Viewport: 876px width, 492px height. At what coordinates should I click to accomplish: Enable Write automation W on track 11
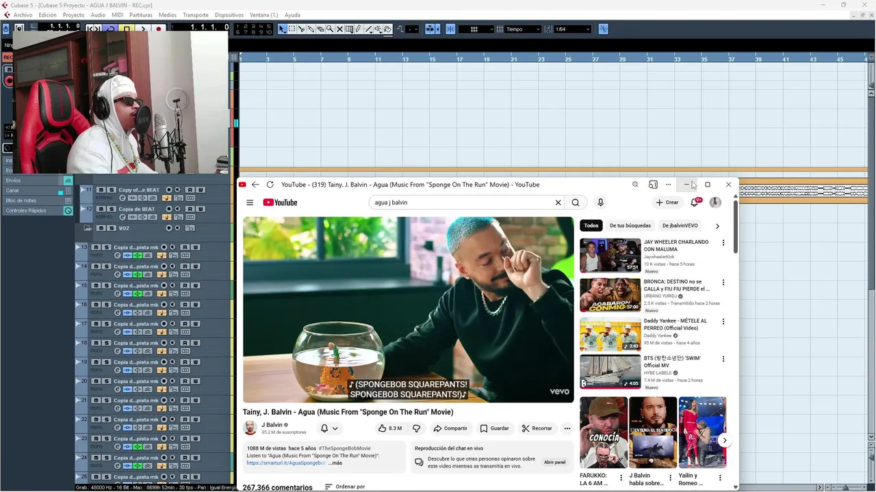(201, 190)
